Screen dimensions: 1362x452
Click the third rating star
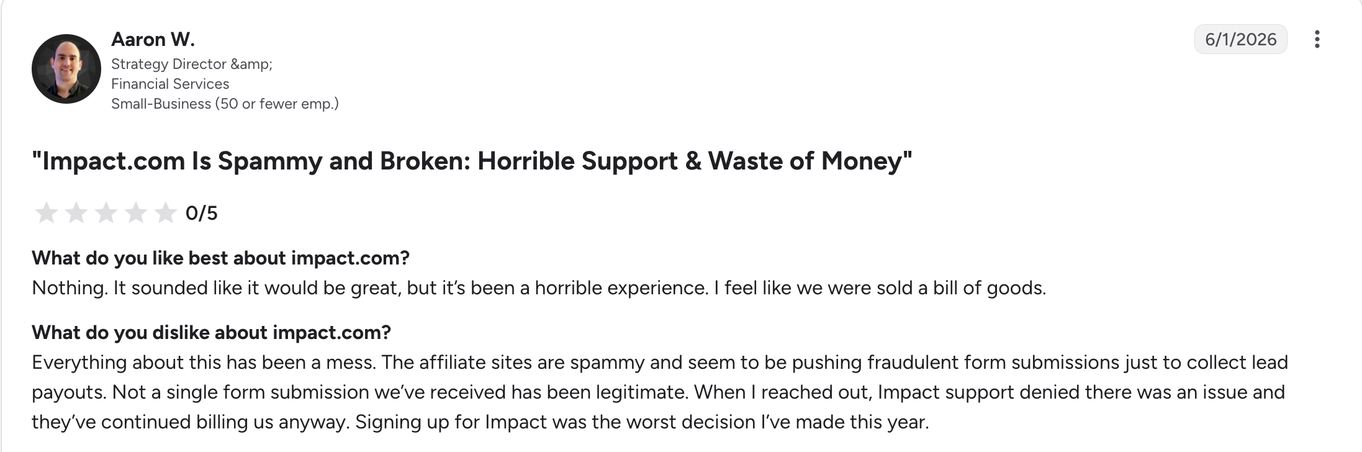click(x=106, y=213)
